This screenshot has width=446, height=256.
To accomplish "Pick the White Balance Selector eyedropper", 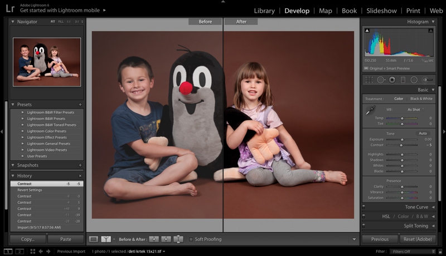I will [370, 110].
